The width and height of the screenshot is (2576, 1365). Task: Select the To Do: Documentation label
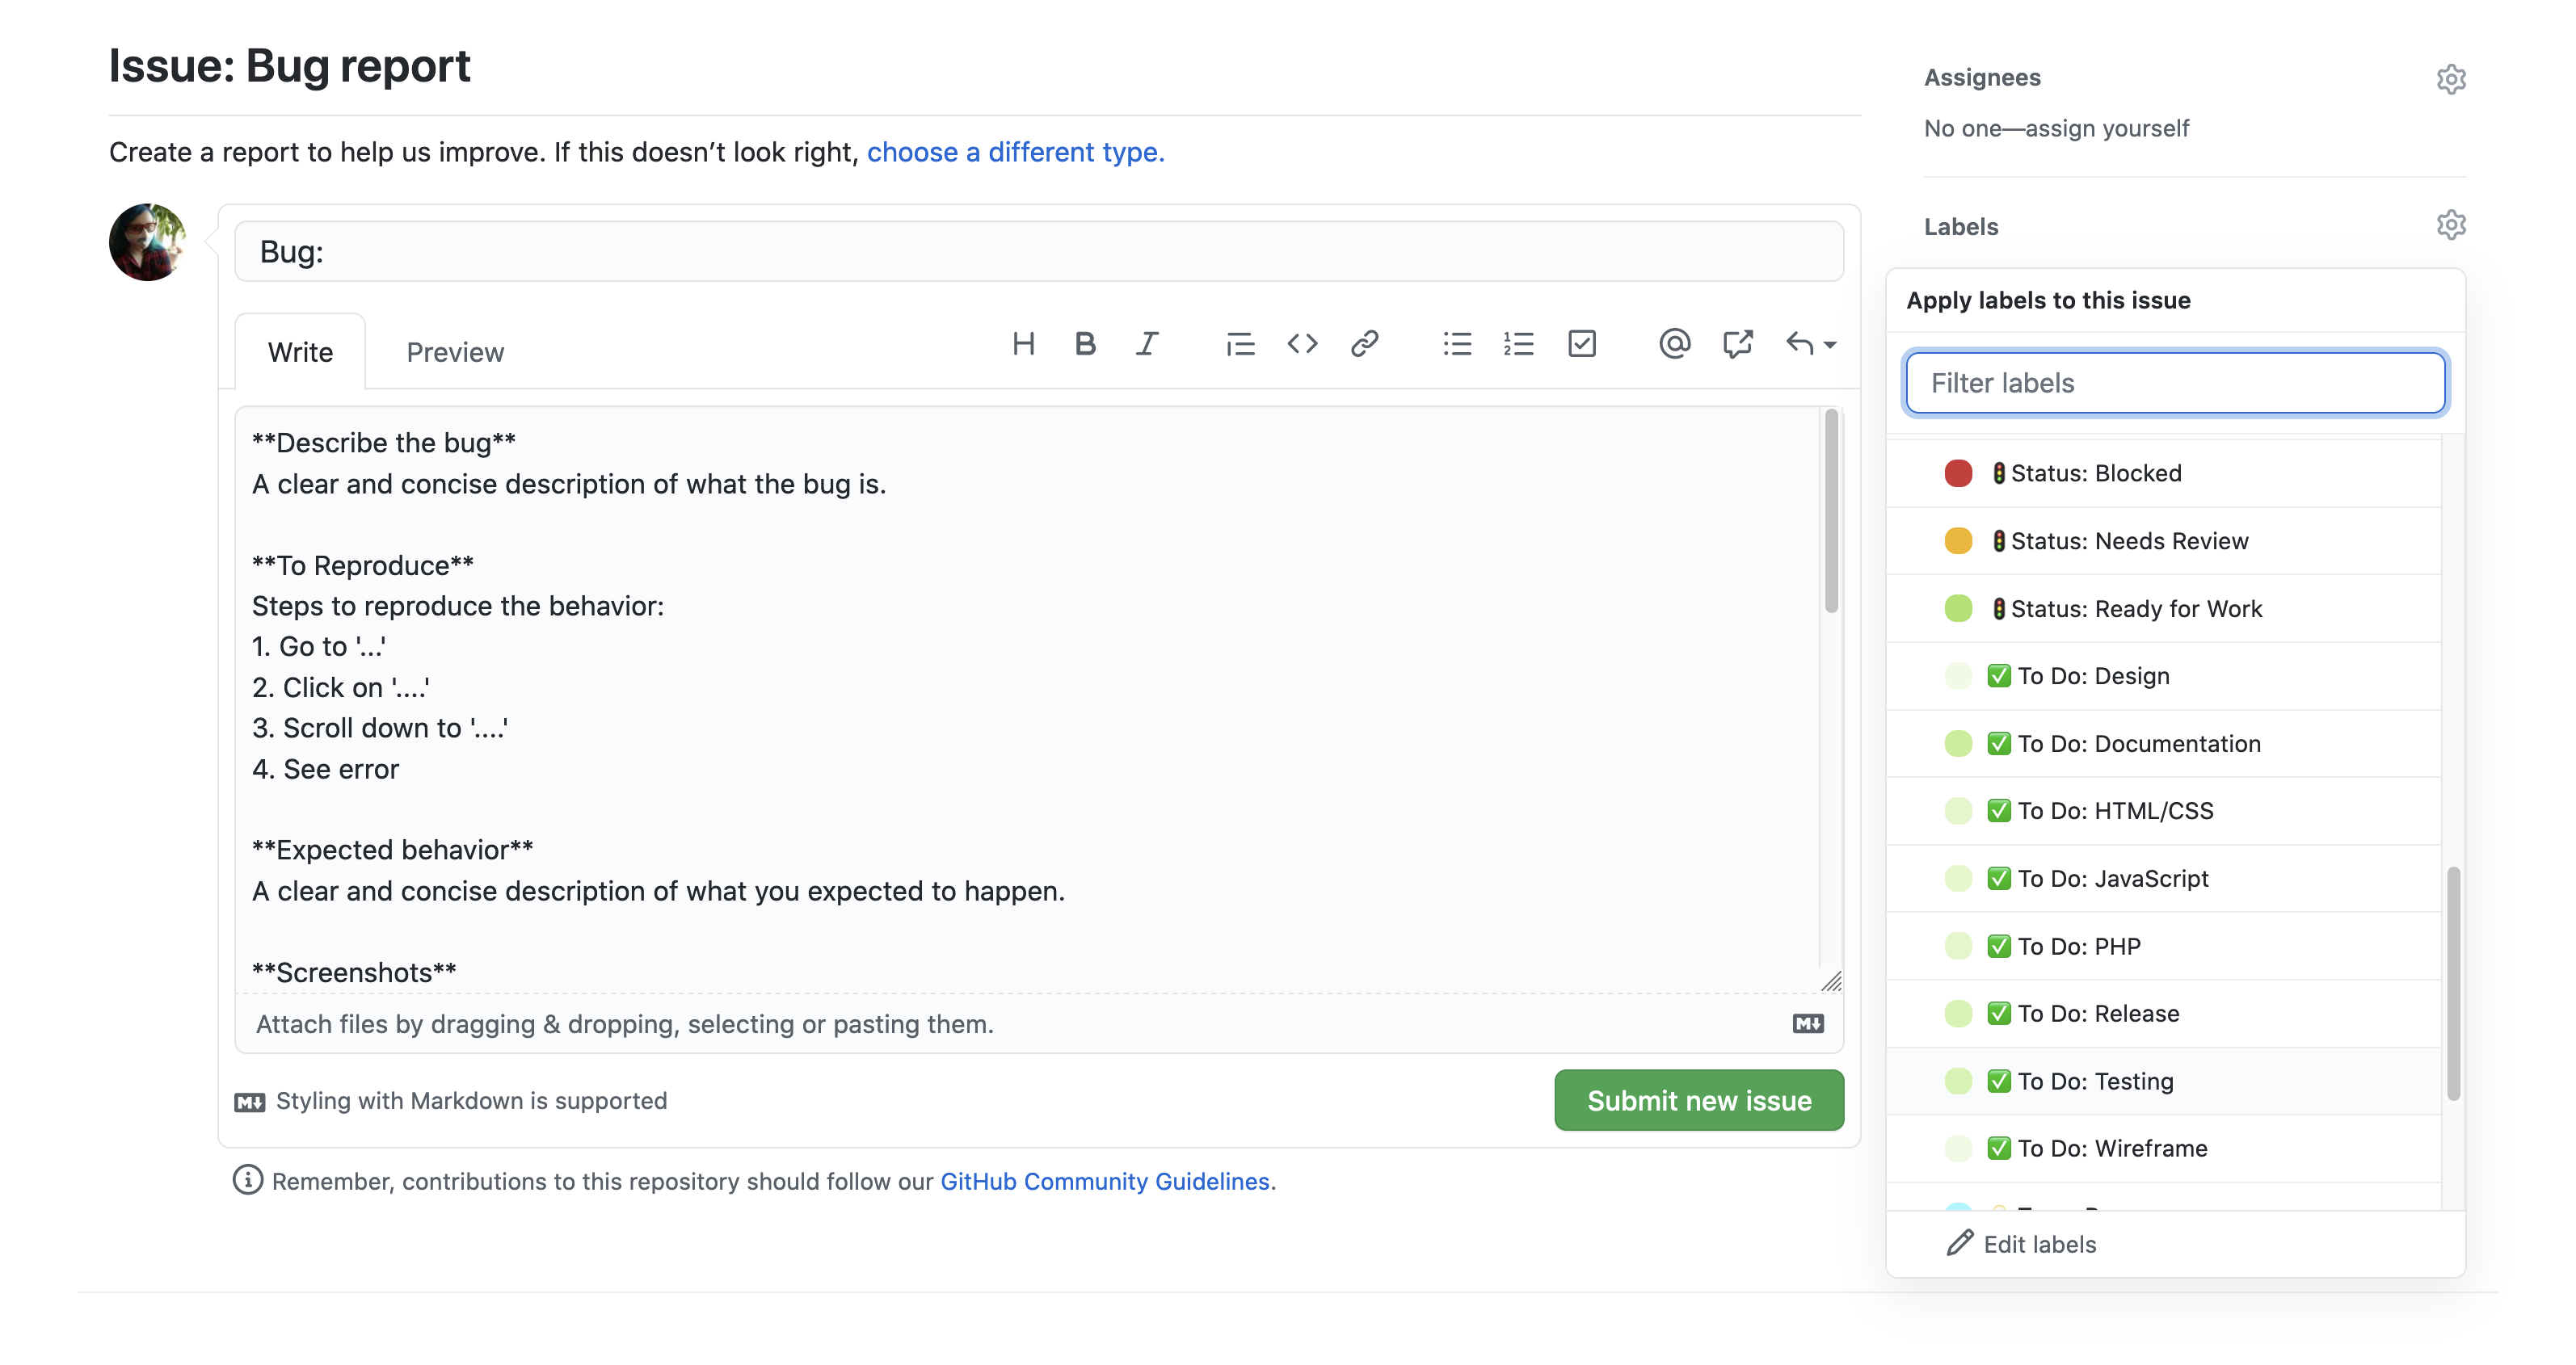tap(2163, 743)
